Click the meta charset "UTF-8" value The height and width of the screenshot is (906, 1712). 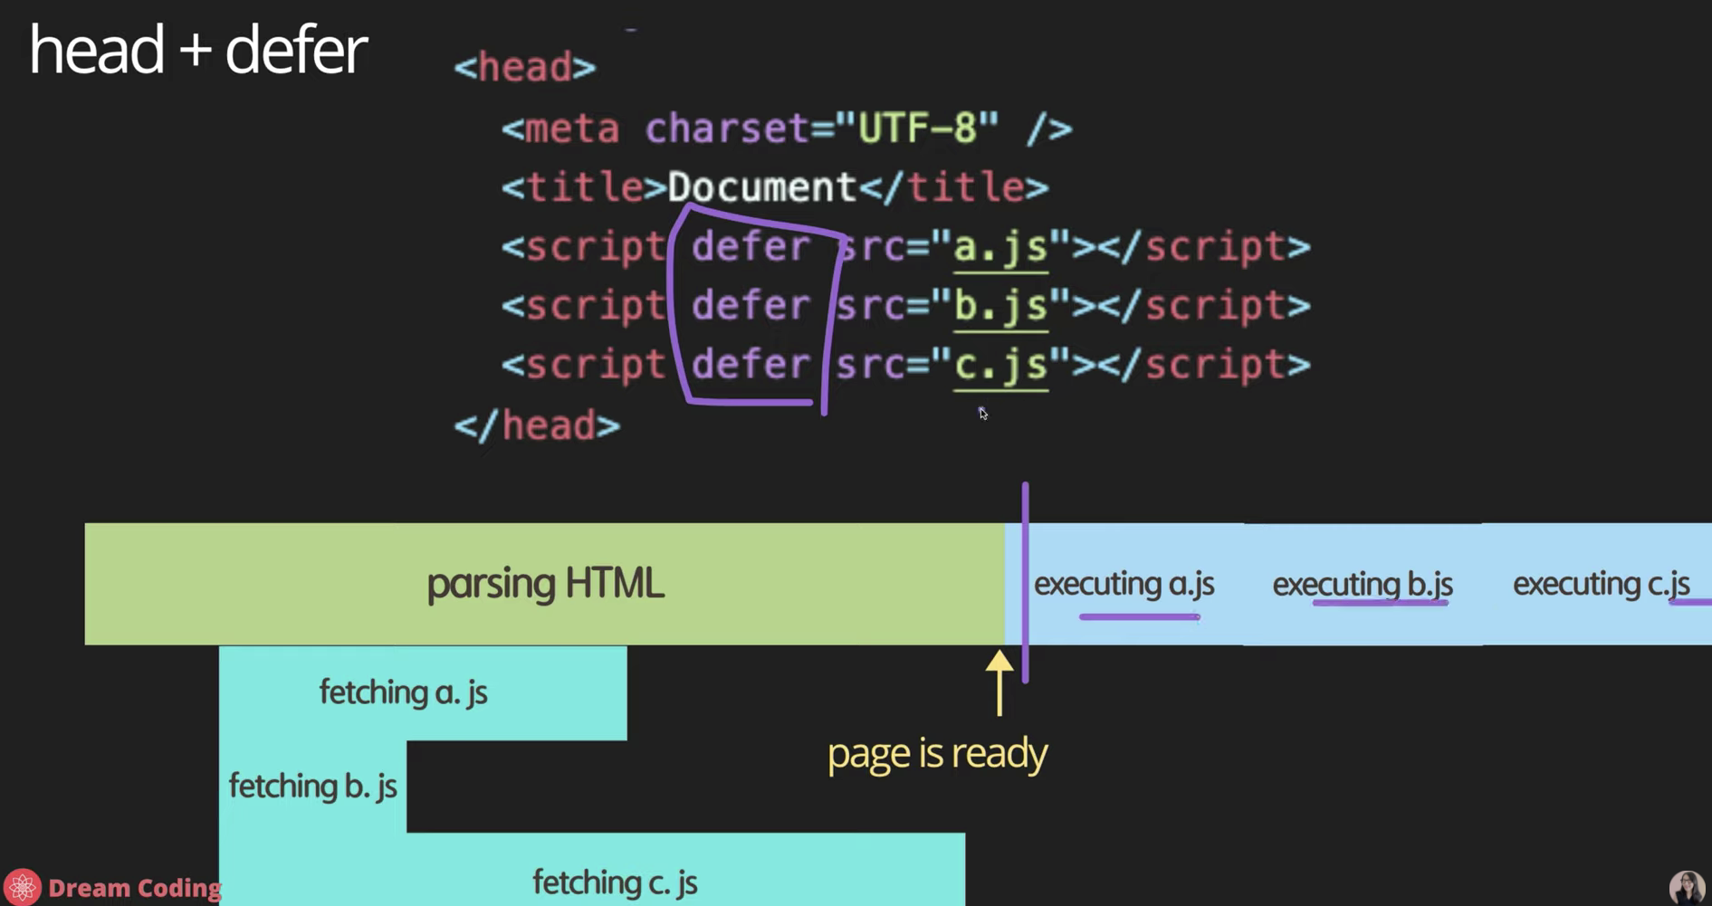(x=917, y=129)
